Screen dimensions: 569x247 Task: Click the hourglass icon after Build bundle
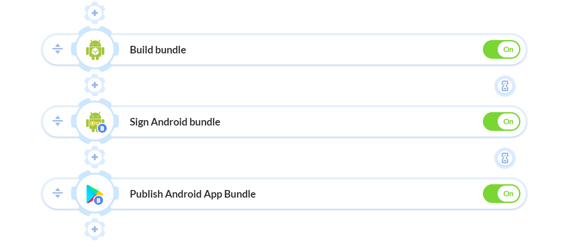coord(505,86)
